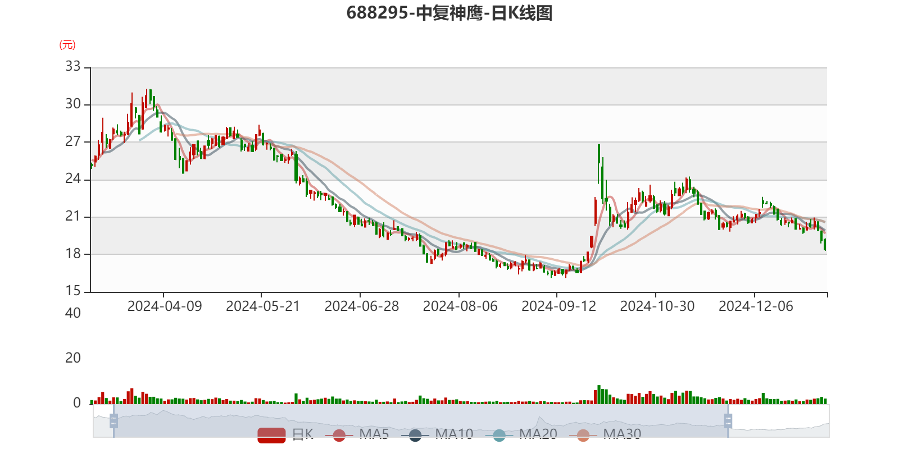Image resolution: width=899 pixels, height=449 pixels.
Task: Click the 33 price axis label
Action: (x=73, y=67)
